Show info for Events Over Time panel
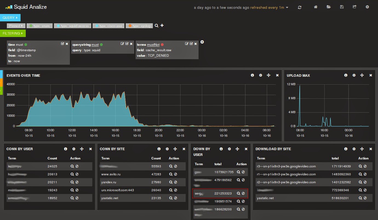The image size is (378, 220). click(252, 75)
